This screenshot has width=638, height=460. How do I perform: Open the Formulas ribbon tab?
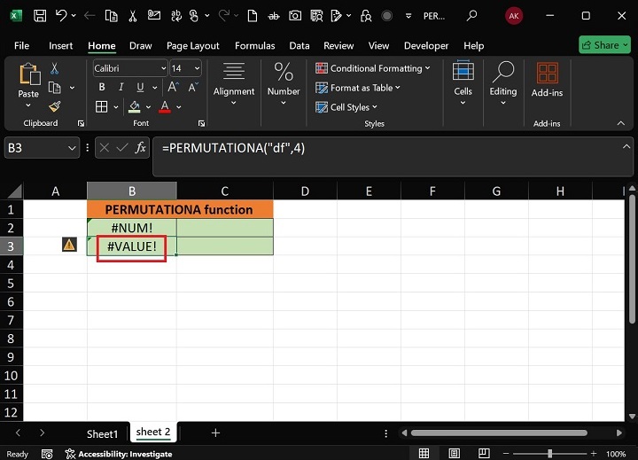(254, 45)
